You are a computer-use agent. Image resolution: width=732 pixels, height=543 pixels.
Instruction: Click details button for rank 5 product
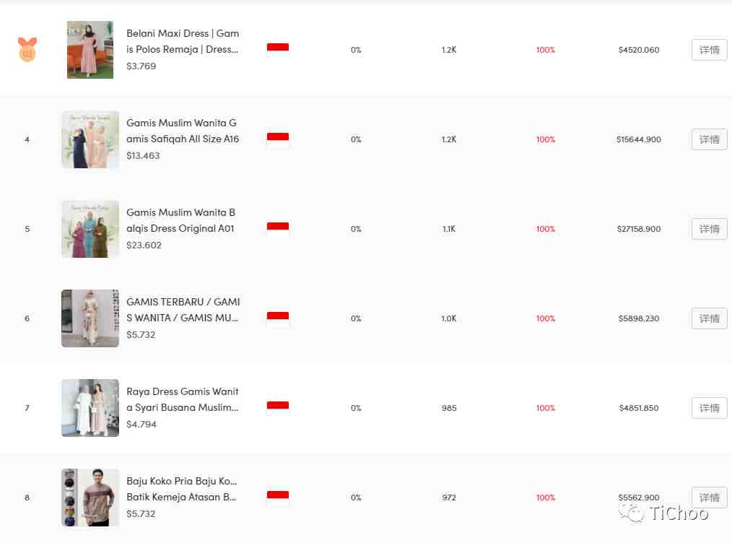[709, 229]
